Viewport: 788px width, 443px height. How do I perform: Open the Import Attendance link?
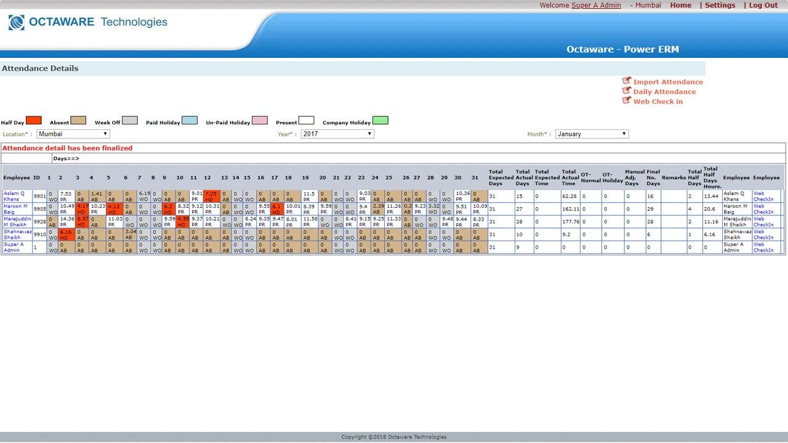click(668, 82)
